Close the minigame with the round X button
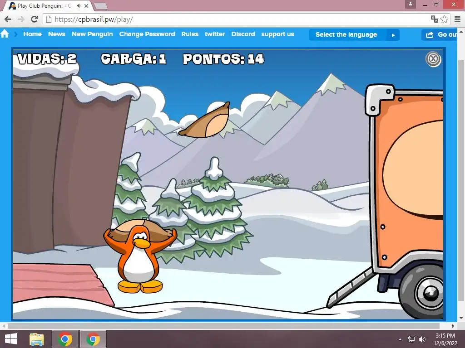The height and width of the screenshot is (348, 465). click(433, 59)
